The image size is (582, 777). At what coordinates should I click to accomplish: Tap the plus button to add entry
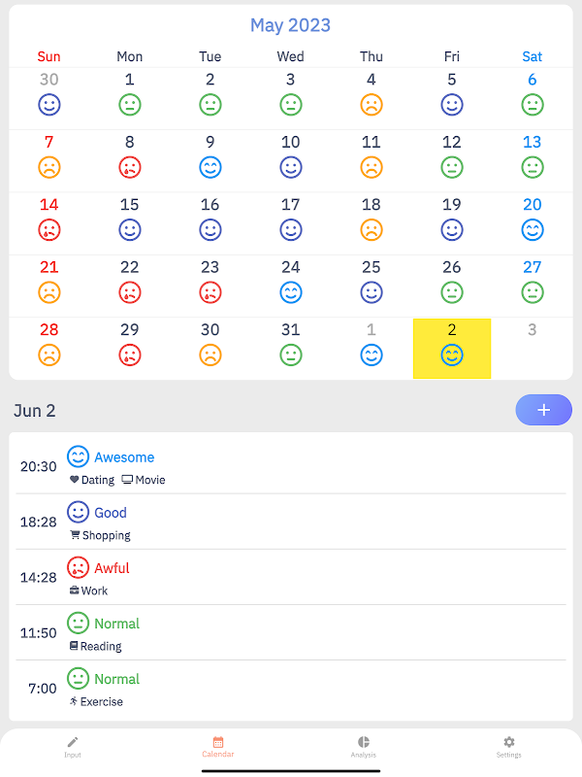coord(543,410)
